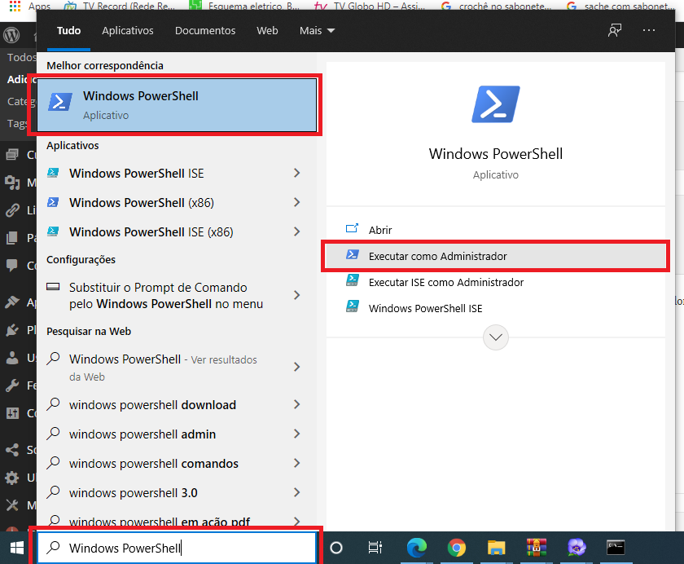
Task: Expand Windows PowerShell (x86) result arrow
Action: pos(296,202)
